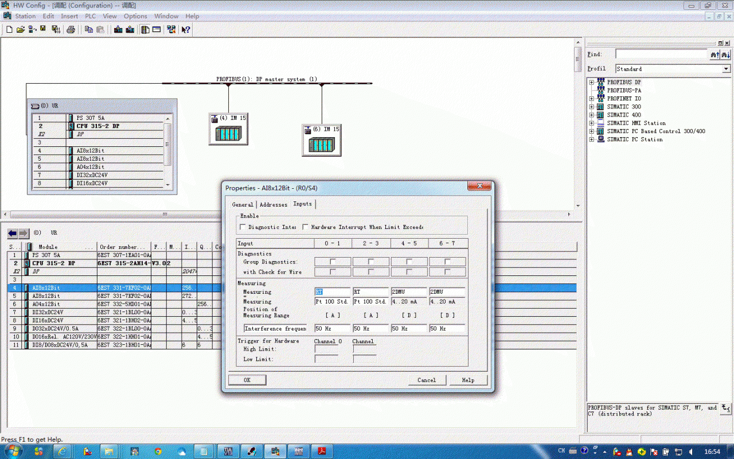The width and height of the screenshot is (734, 459).
Task: Click OK in Properties dialog
Action: pyautogui.click(x=247, y=380)
